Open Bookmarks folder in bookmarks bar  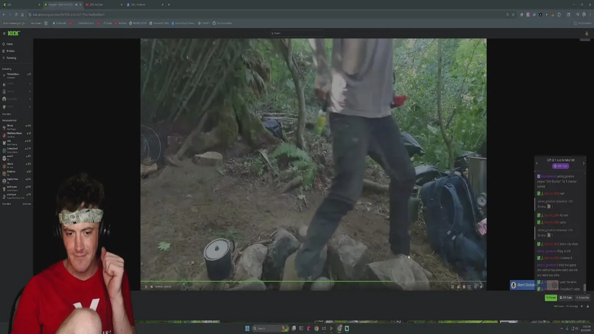coord(60,23)
